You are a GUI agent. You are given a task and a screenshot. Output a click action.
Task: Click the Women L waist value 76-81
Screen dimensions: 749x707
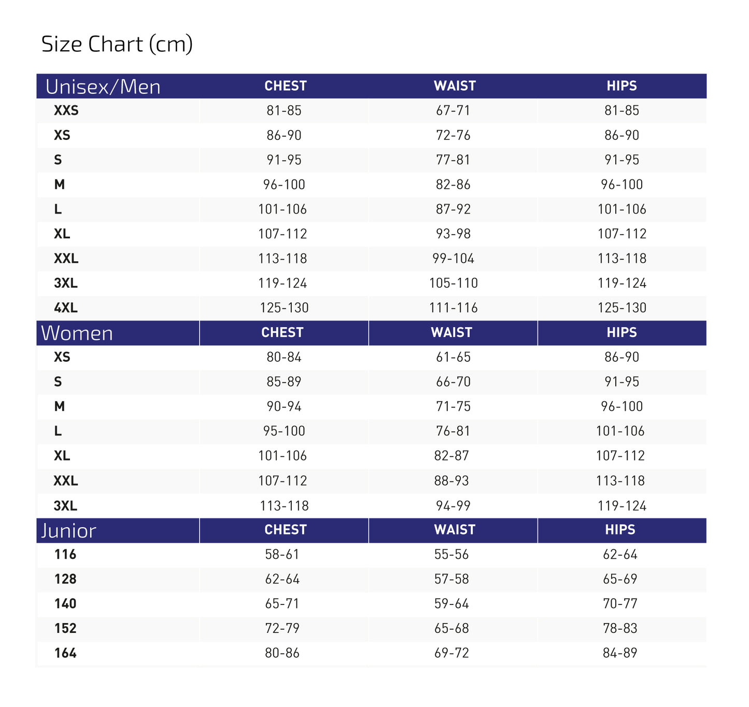(453, 431)
